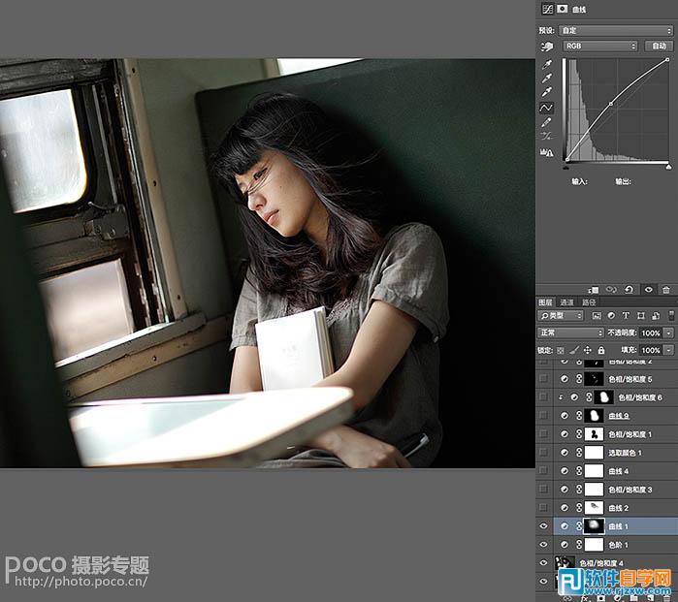Click the opacity 100% value field
Image resolution: width=678 pixels, height=602 pixels.
651,333
